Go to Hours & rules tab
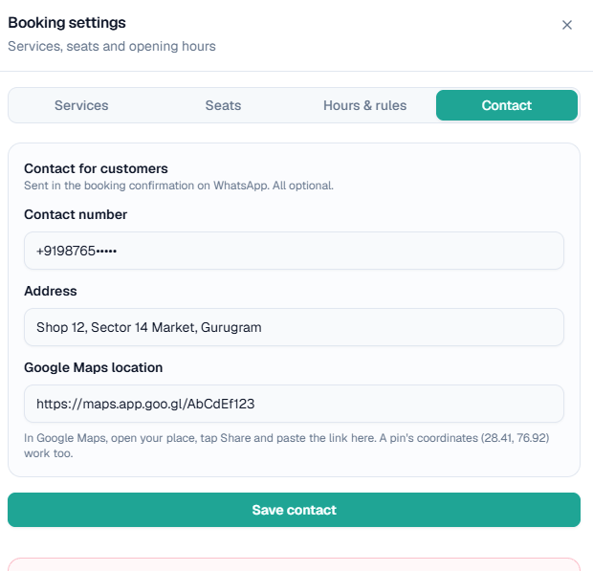 tap(365, 105)
